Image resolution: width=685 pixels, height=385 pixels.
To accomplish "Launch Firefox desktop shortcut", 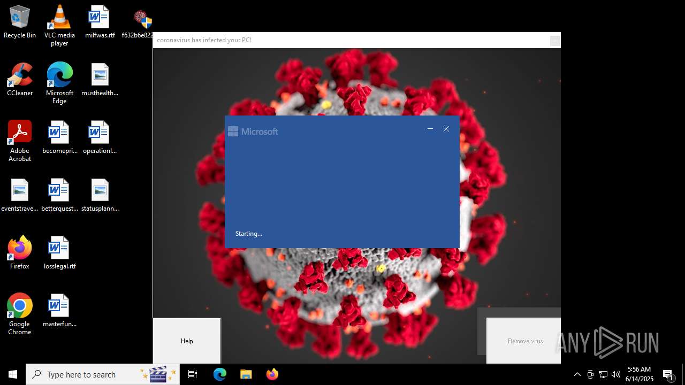I will pyautogui.click(x=20, y=253).
